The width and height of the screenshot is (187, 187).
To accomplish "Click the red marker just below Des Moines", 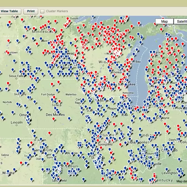I will [54, 119].
